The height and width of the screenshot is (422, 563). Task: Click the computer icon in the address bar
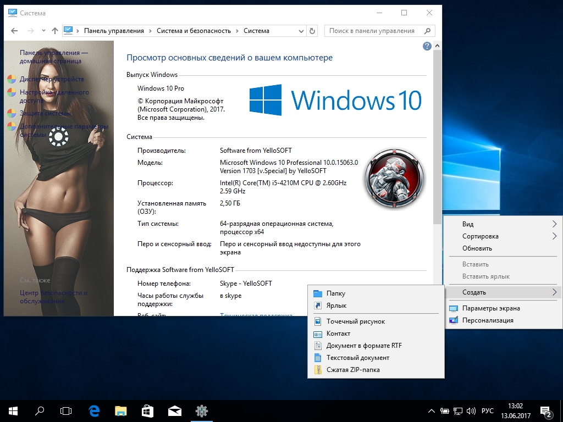click(68, 31)
